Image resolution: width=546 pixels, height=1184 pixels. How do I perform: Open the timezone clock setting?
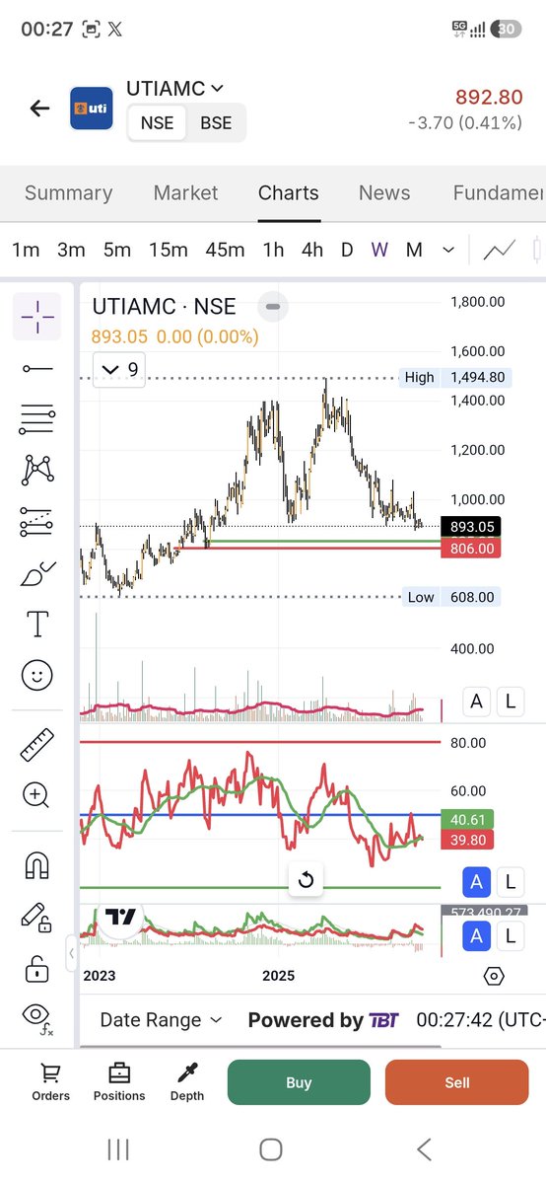(x=481, y=1020)
